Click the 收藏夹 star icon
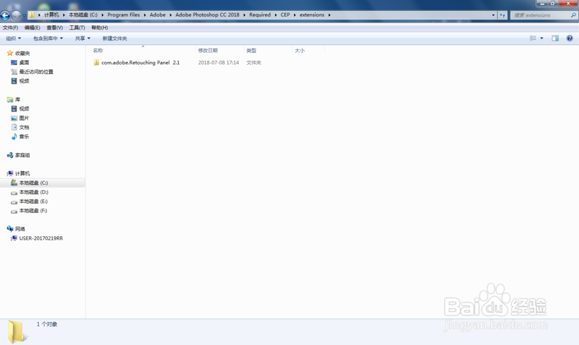This screenshot has width=579, height=345. (10, 53)
